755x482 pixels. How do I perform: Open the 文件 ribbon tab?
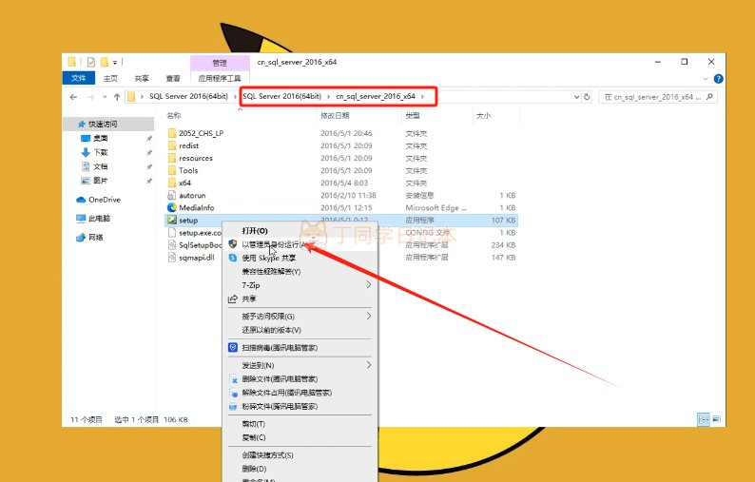click(79, 78)
